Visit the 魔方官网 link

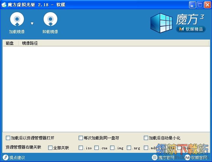(x=166, y=157)
